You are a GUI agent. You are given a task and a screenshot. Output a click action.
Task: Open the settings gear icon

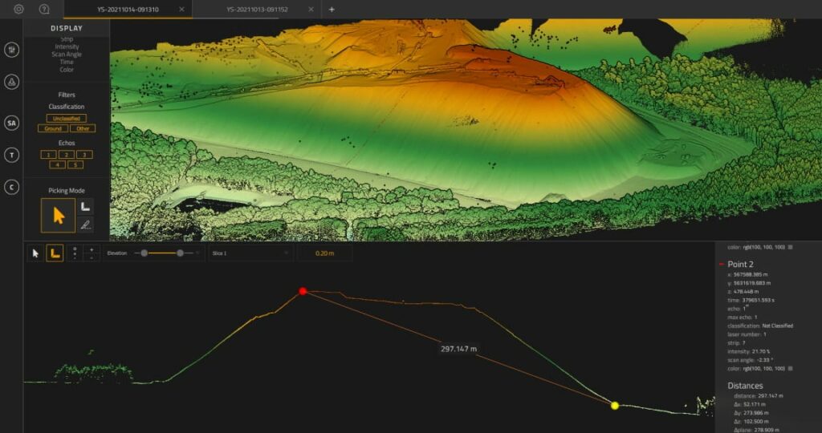point(19,9)
